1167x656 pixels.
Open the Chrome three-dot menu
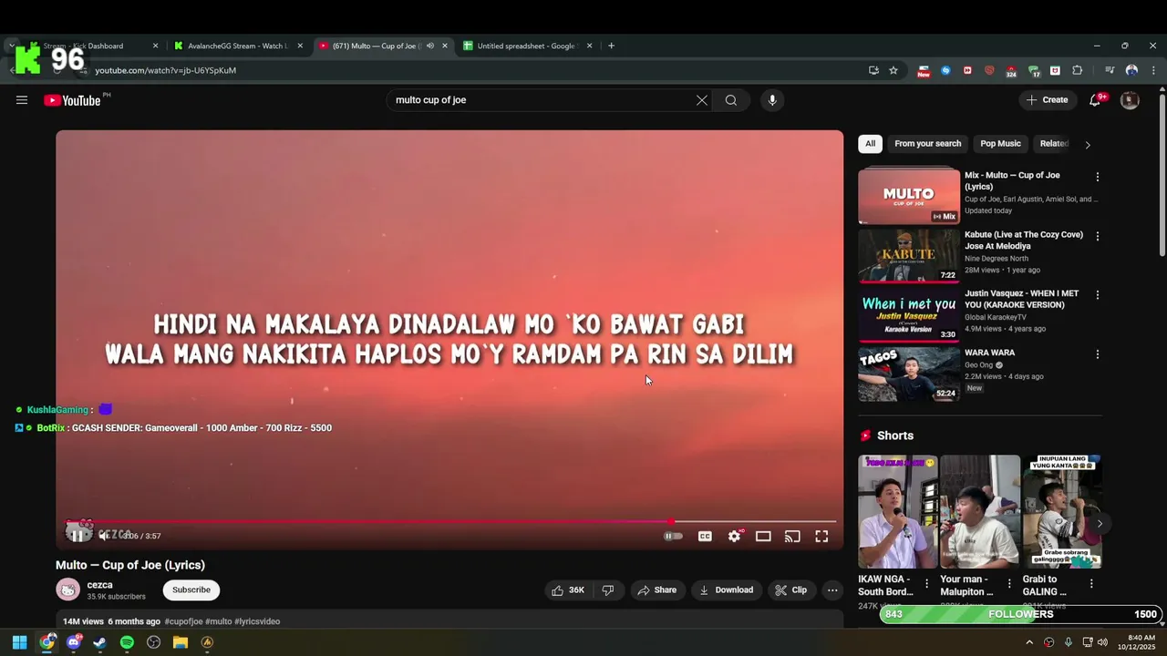tap(1153, 70)
